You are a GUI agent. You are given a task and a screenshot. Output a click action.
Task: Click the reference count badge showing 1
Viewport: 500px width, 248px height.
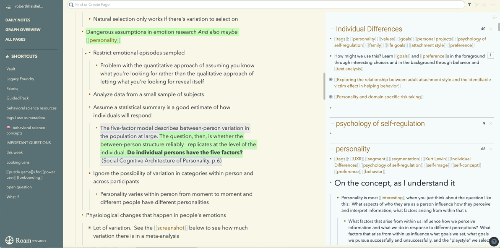pos(490,55)
